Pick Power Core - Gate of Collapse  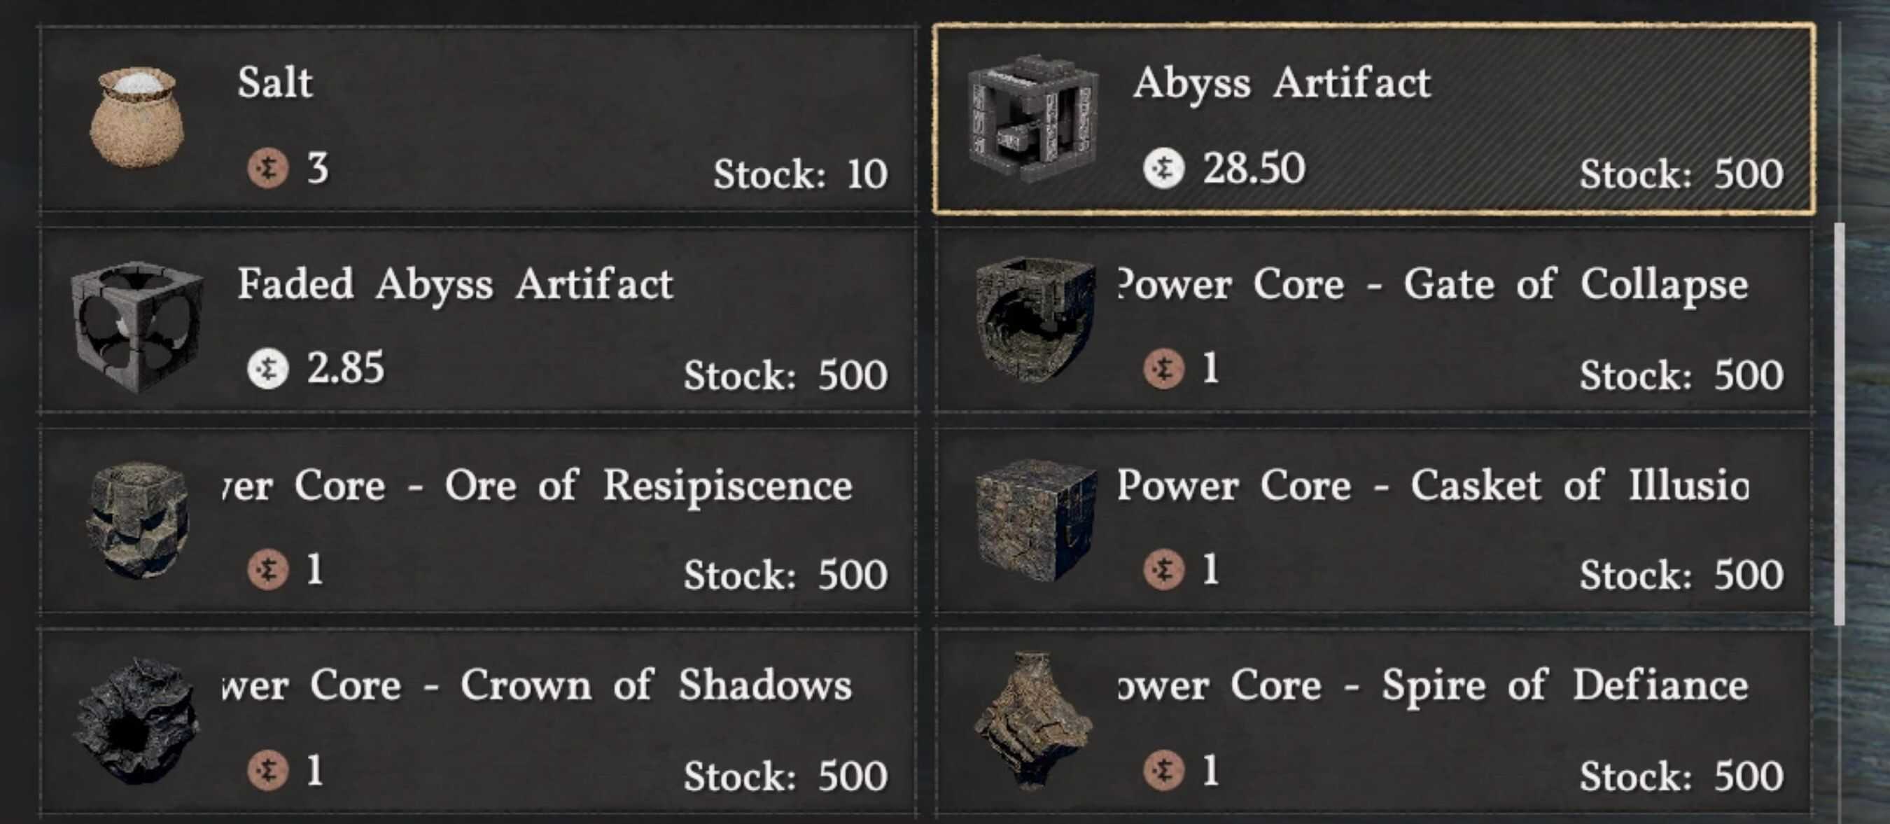[x=1431, y=284]
